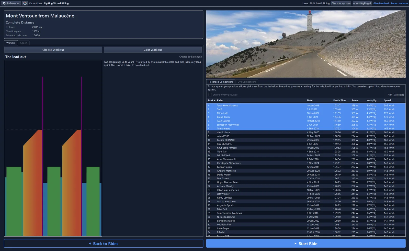Open the Give Feedback link
Viewport: 409px width, 251px height.
tap(381, 3)
